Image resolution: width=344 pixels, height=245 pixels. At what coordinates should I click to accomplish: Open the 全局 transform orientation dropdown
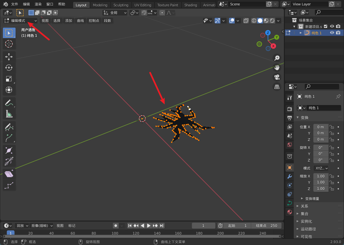pos(115,13)
